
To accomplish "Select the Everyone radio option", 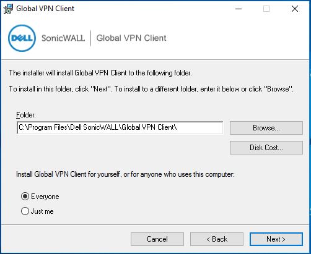I will (x=40, y=197).
